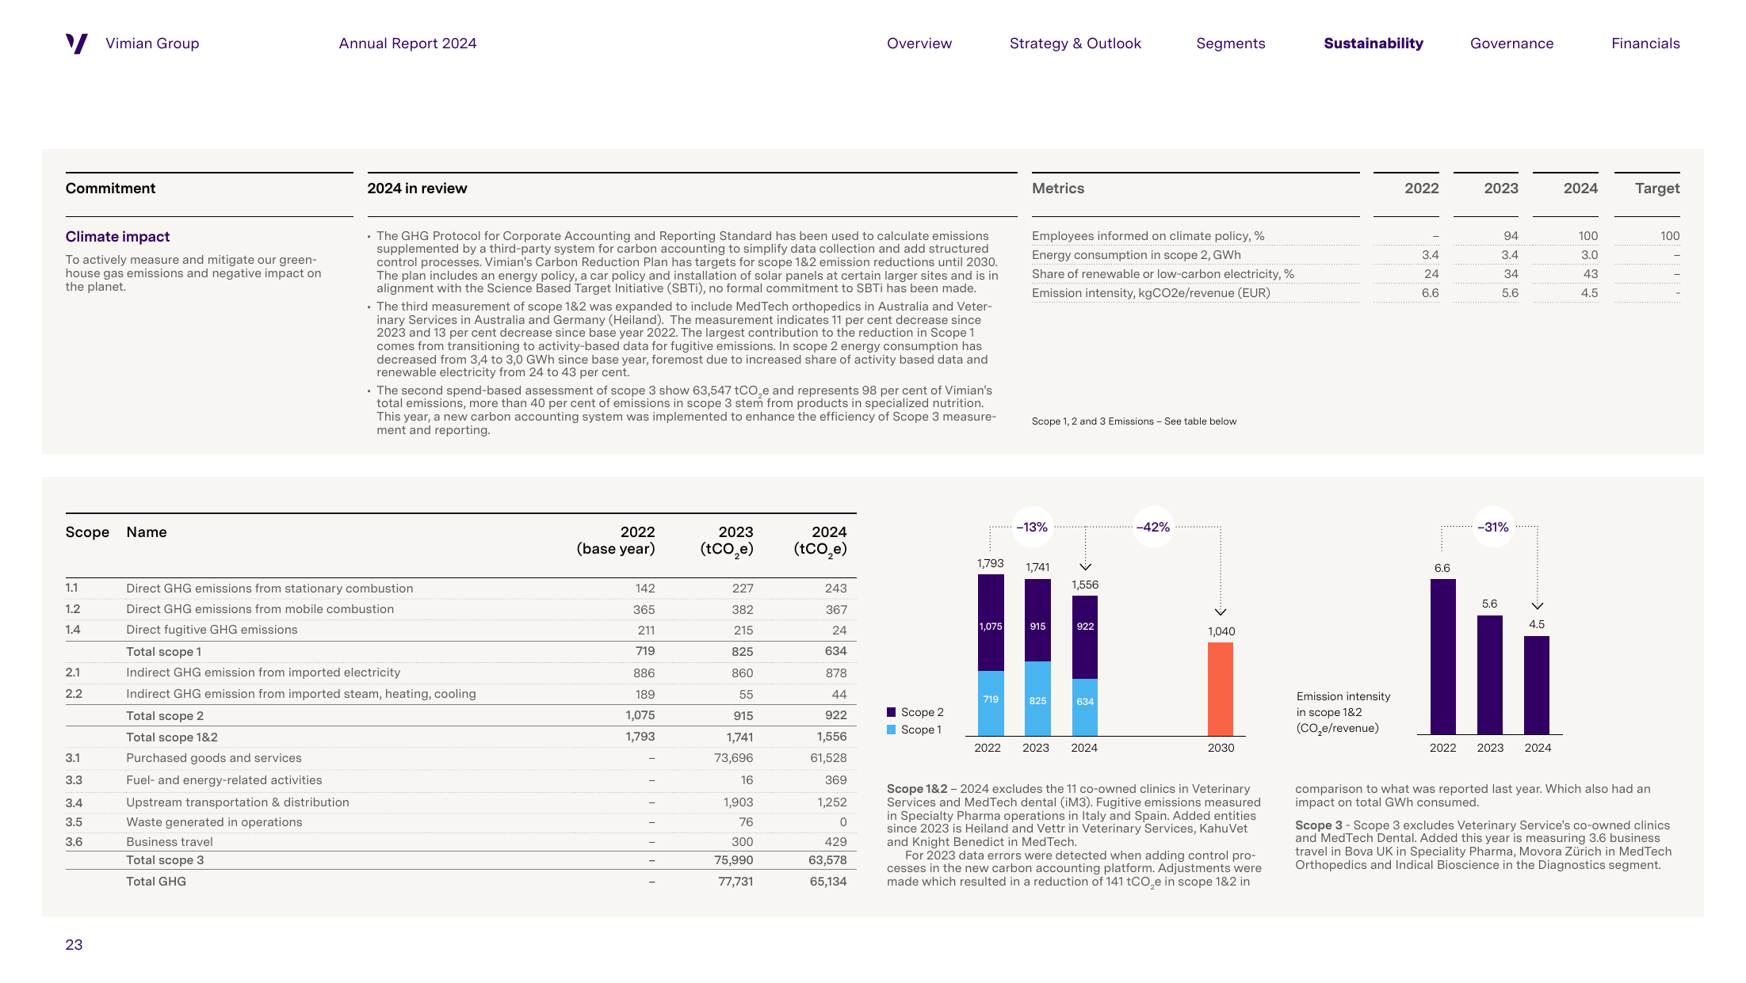
Task: Click page number 23
Action: 74,945
